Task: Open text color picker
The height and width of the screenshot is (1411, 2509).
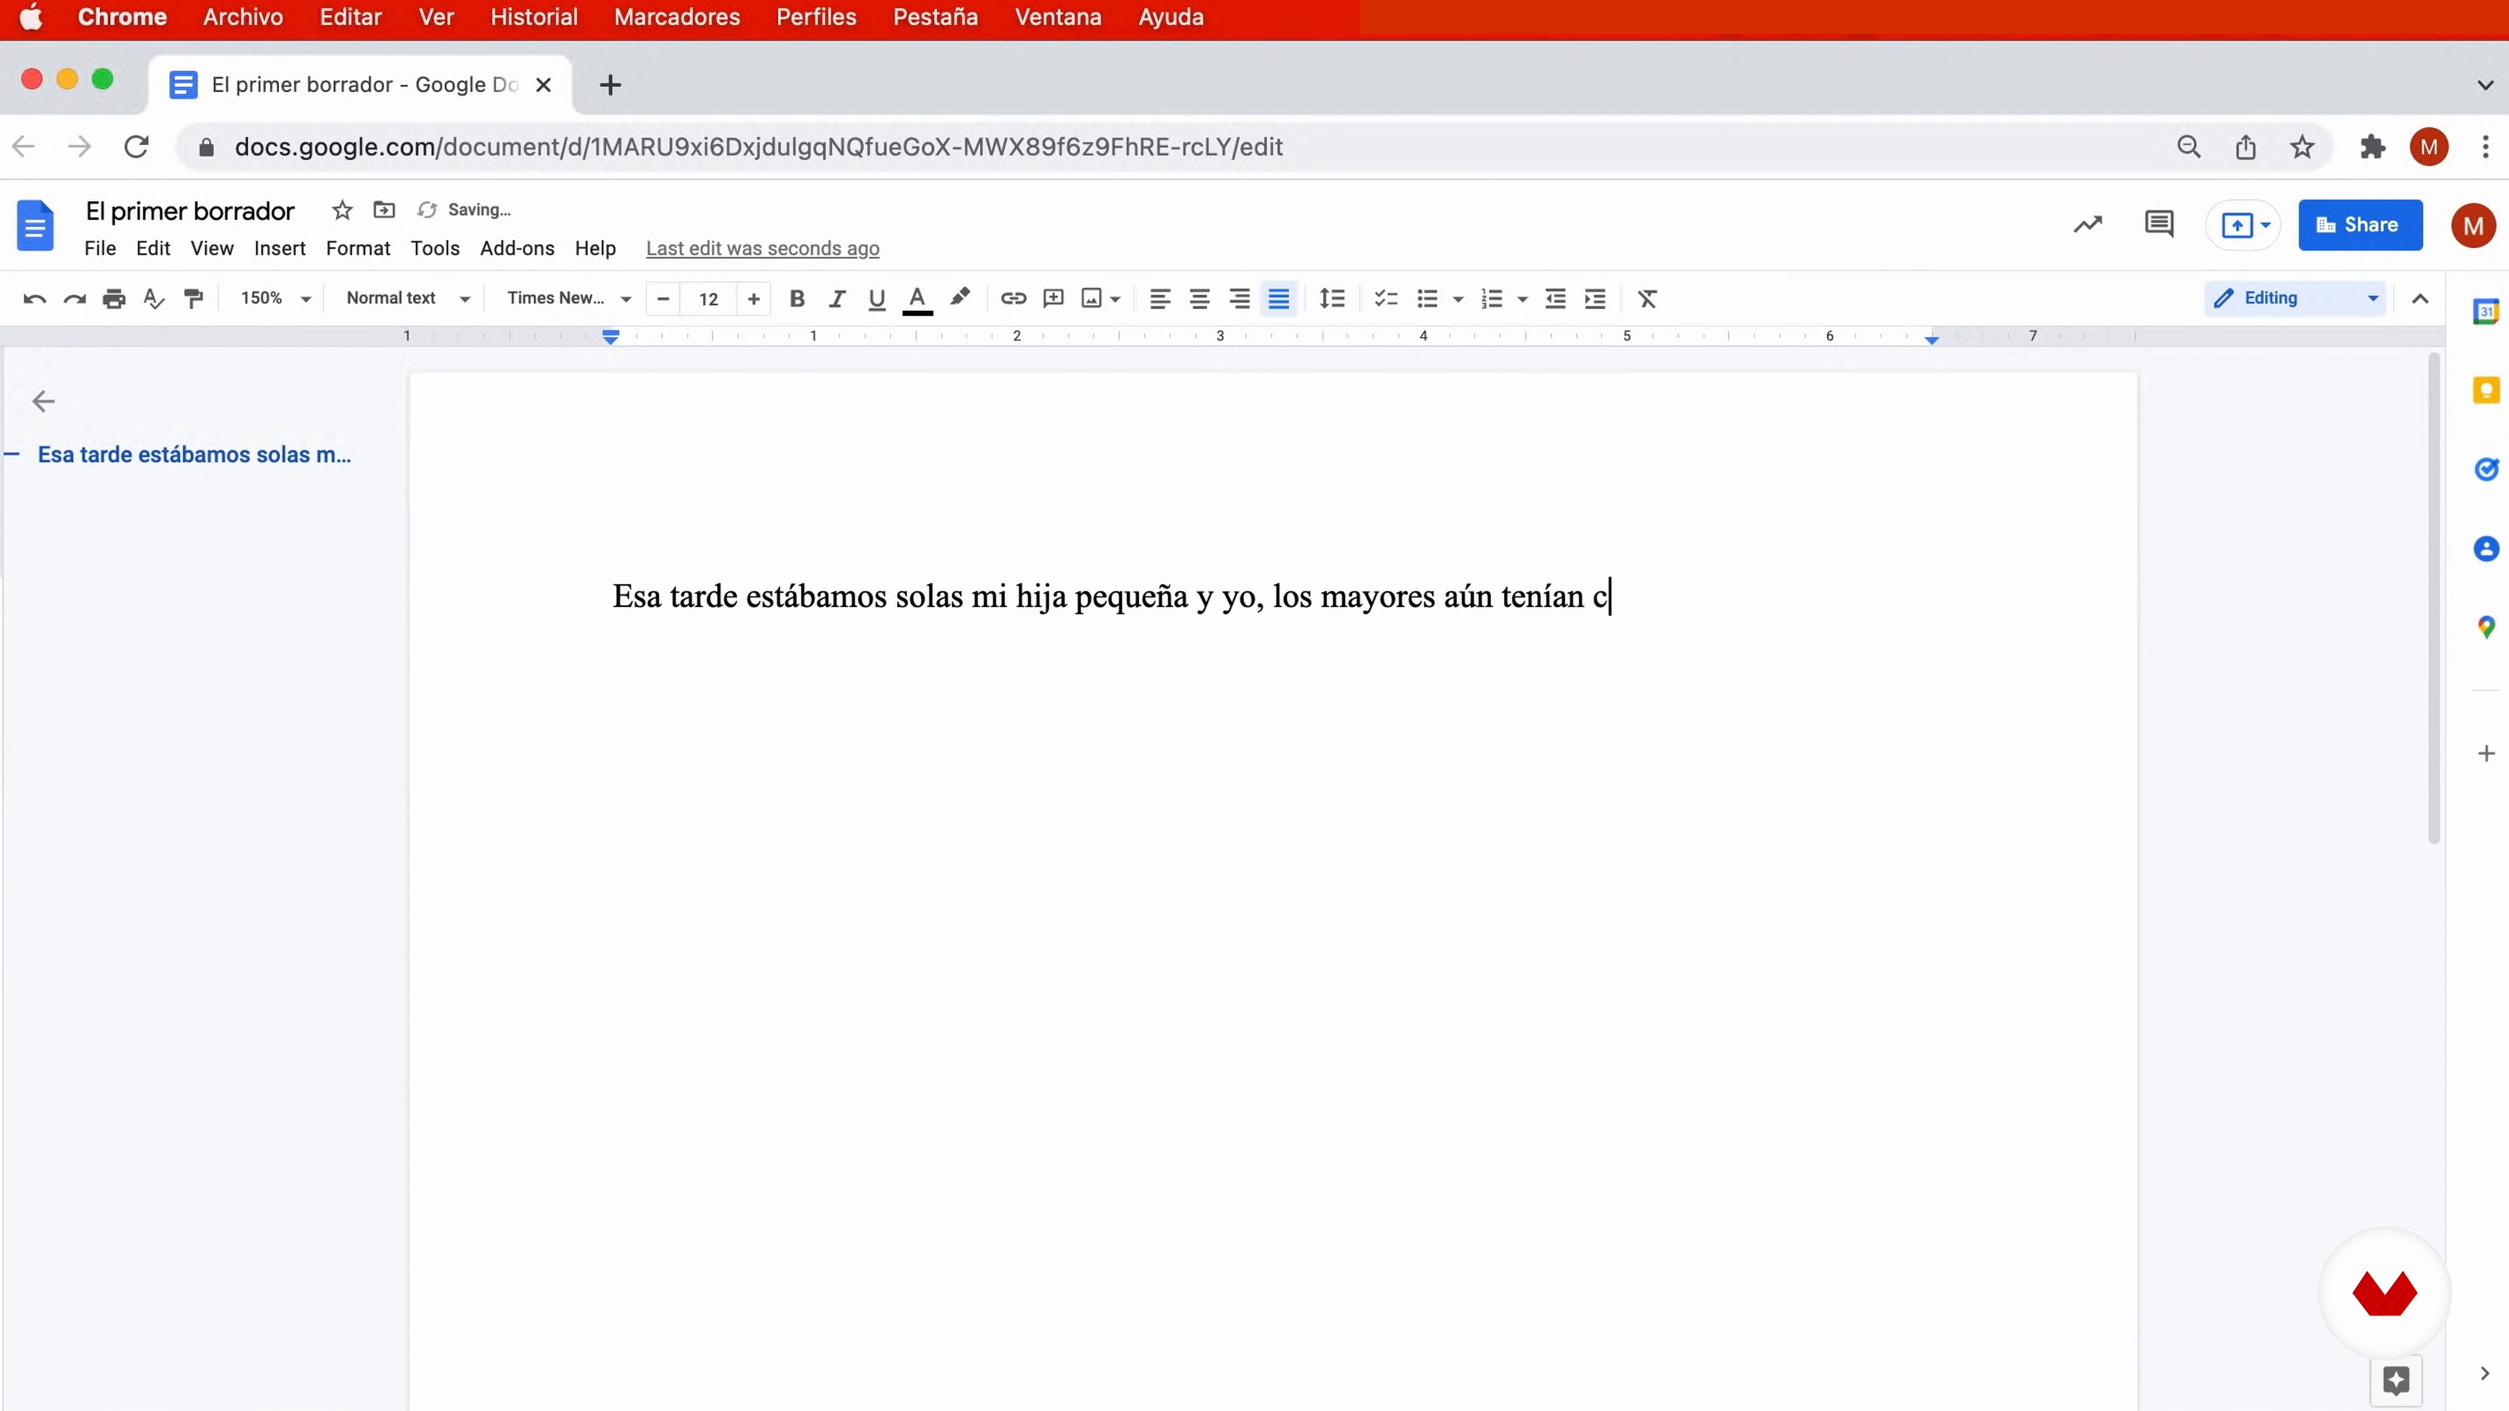Action: click(917, 299)
